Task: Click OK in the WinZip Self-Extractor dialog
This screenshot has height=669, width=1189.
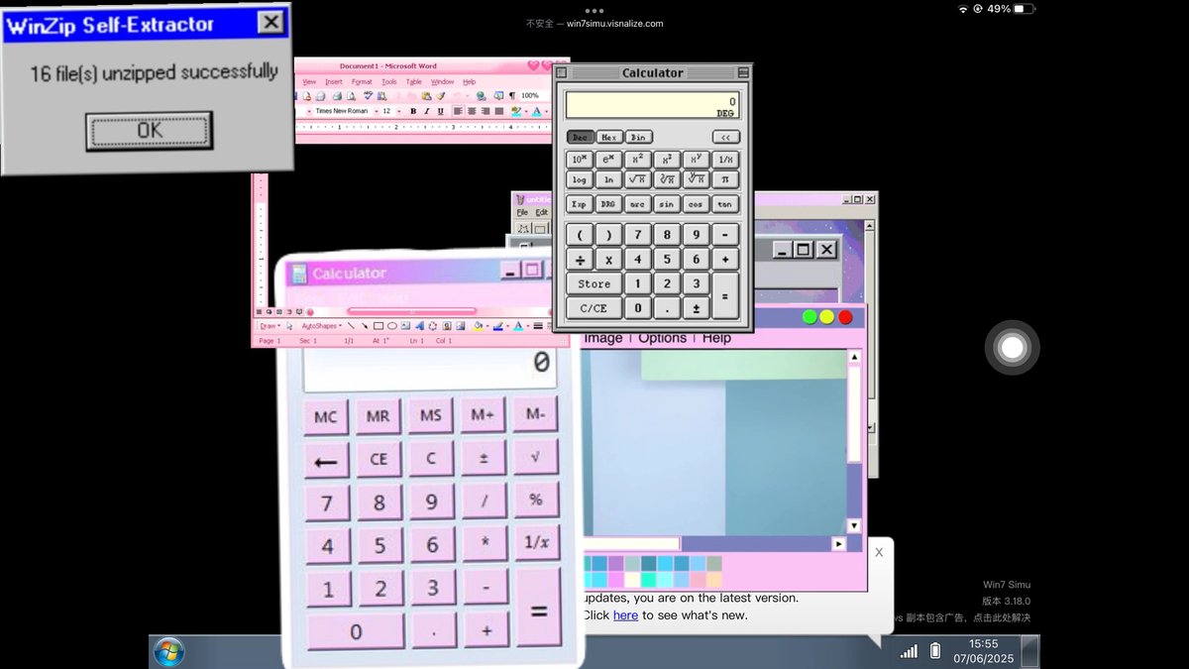Action: click(149, 130)
